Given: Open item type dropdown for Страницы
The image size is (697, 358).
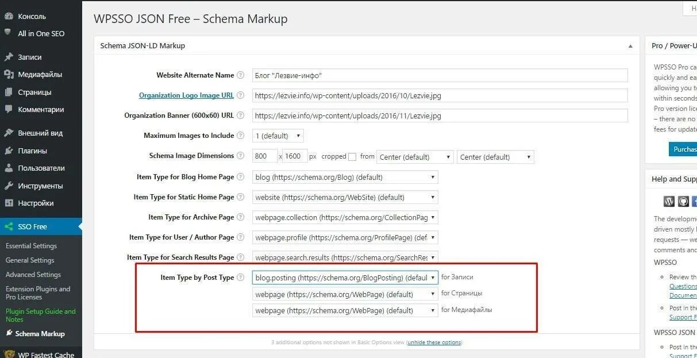Looking at the screenshot, I should pos(345,294).
